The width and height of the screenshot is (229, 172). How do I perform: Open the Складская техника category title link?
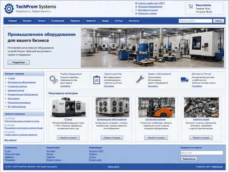155,120
